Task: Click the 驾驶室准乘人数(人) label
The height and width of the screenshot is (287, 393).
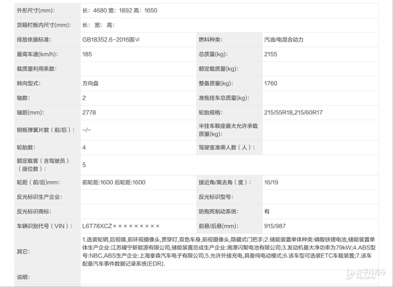Action: click(x=227, y=148)
